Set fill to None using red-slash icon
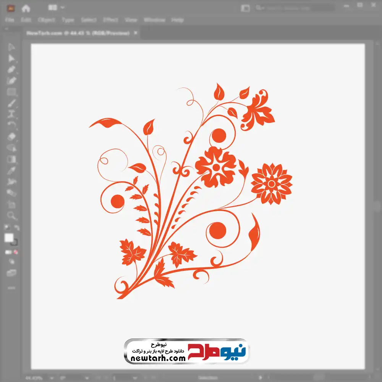 coord(16,252)
